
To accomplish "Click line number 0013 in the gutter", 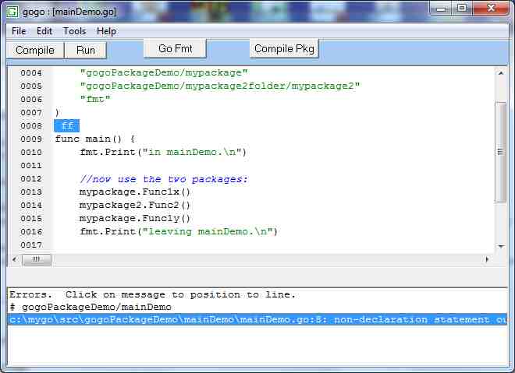I will pos(31,192).
